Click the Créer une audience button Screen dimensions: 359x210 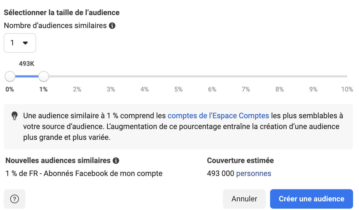click(x=311, y=199)
